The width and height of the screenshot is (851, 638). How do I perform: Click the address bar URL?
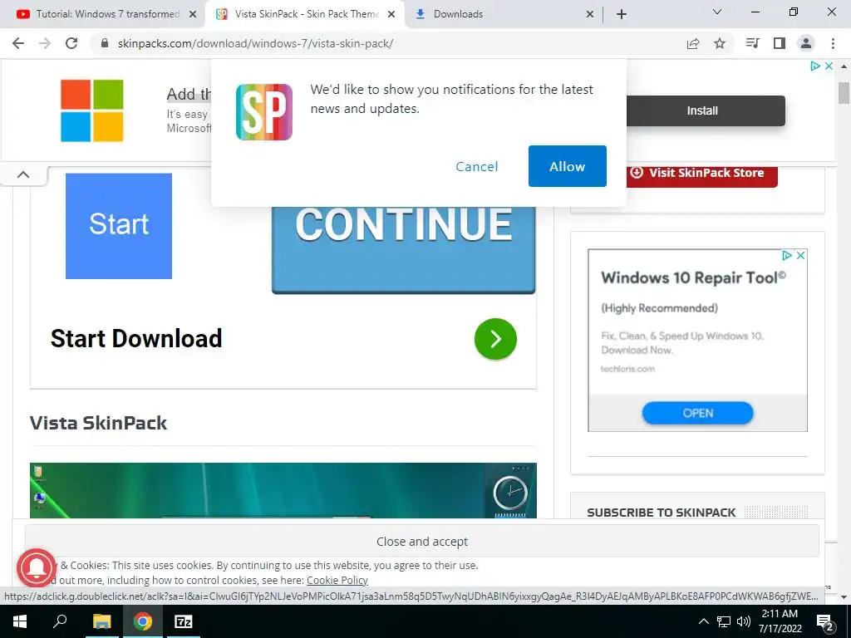255,43
